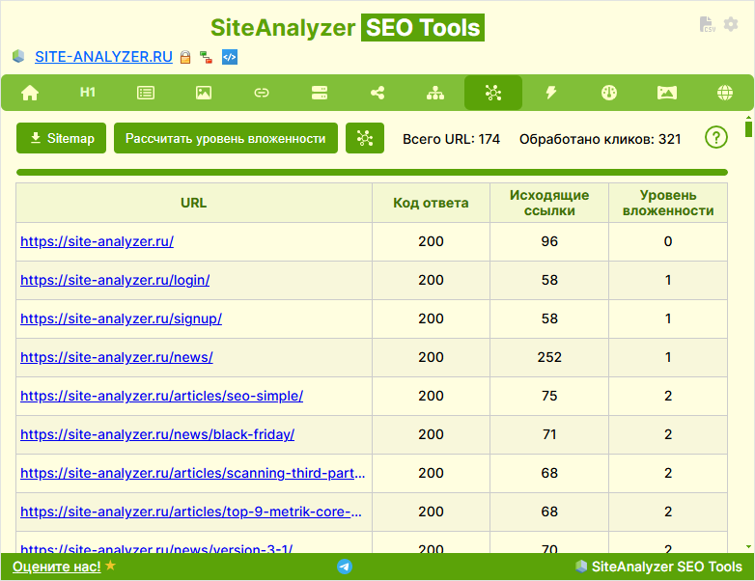Viewport: 755px width, 581px height.
Task: Select the active link graph tab icon
Action: point(493,93)
